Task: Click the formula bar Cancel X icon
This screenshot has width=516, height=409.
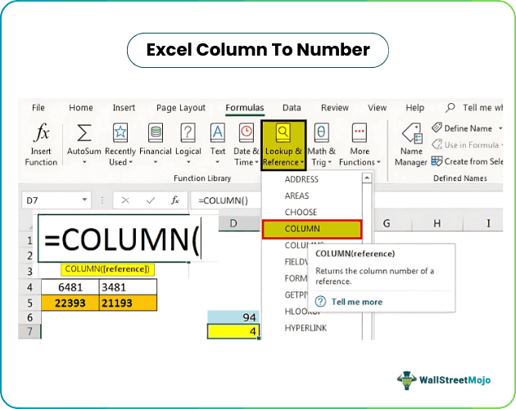Action: 125,200
